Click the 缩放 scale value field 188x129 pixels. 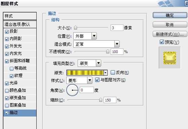point(110,100)
